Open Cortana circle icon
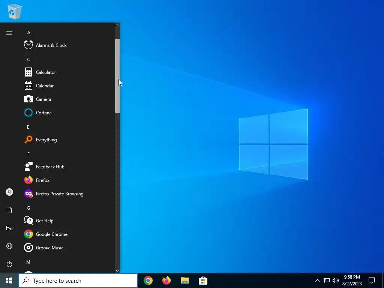 28,112
